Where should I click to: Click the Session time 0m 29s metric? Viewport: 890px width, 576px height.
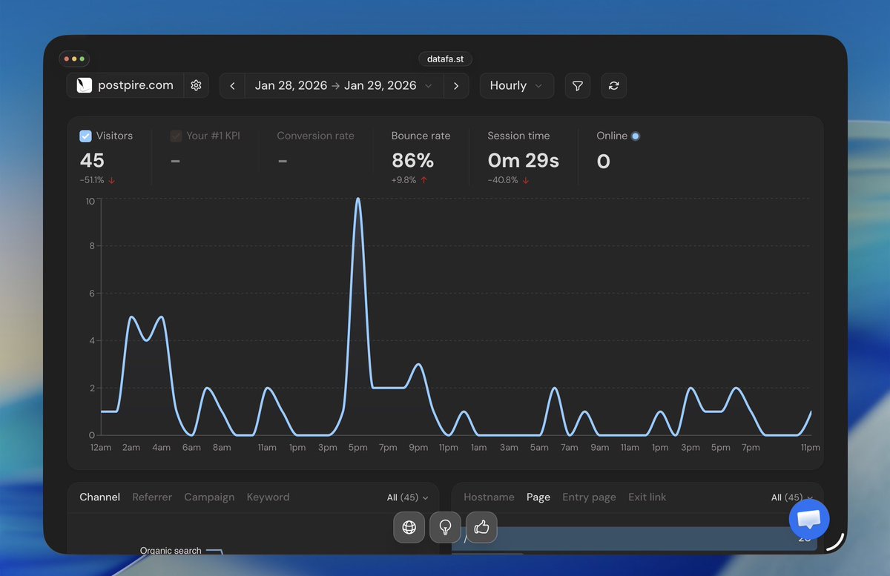pos(523,157)
